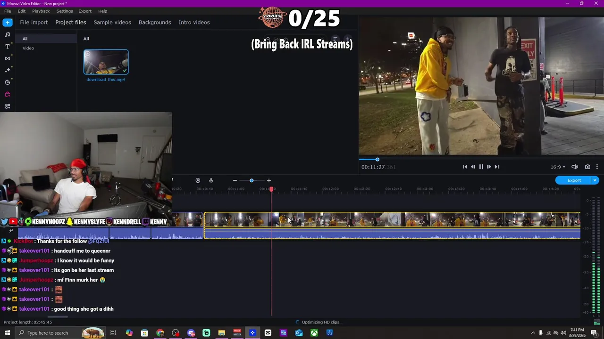Open the File menu
Viewport: 604px width, 339px height.
point(8,11)
